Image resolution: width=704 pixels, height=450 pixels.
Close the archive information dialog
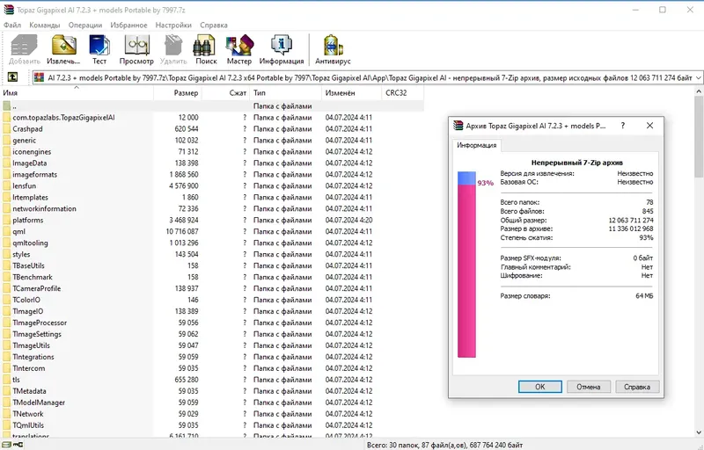click(649, 126)
